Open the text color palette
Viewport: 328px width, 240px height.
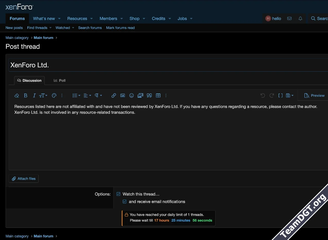54,96
